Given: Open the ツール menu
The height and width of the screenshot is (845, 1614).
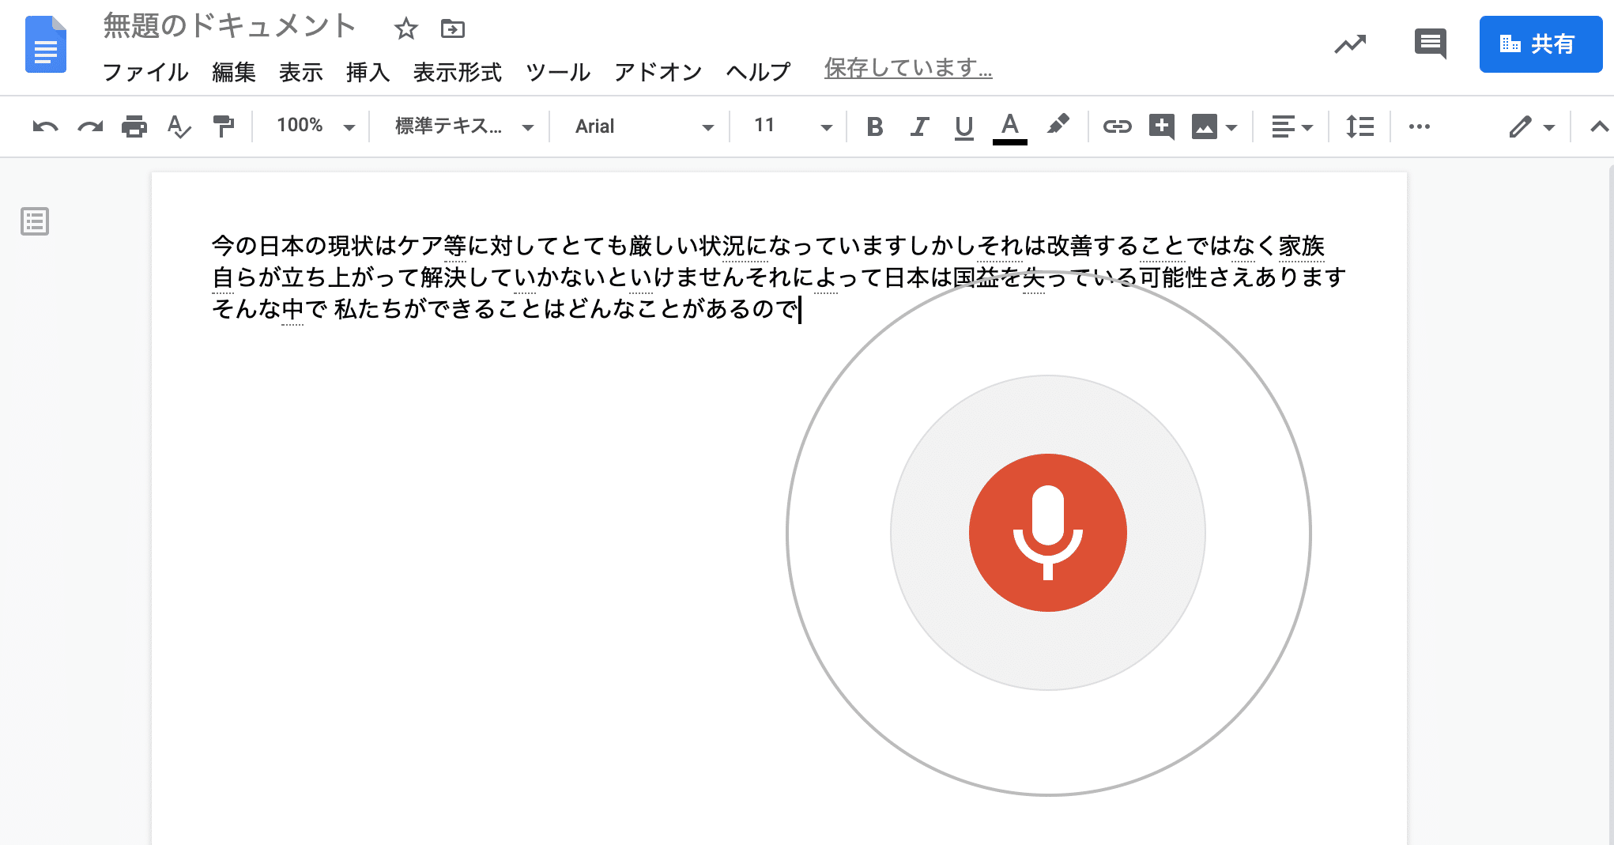Looking at the screenshot, I should click(x=557, y=72).
